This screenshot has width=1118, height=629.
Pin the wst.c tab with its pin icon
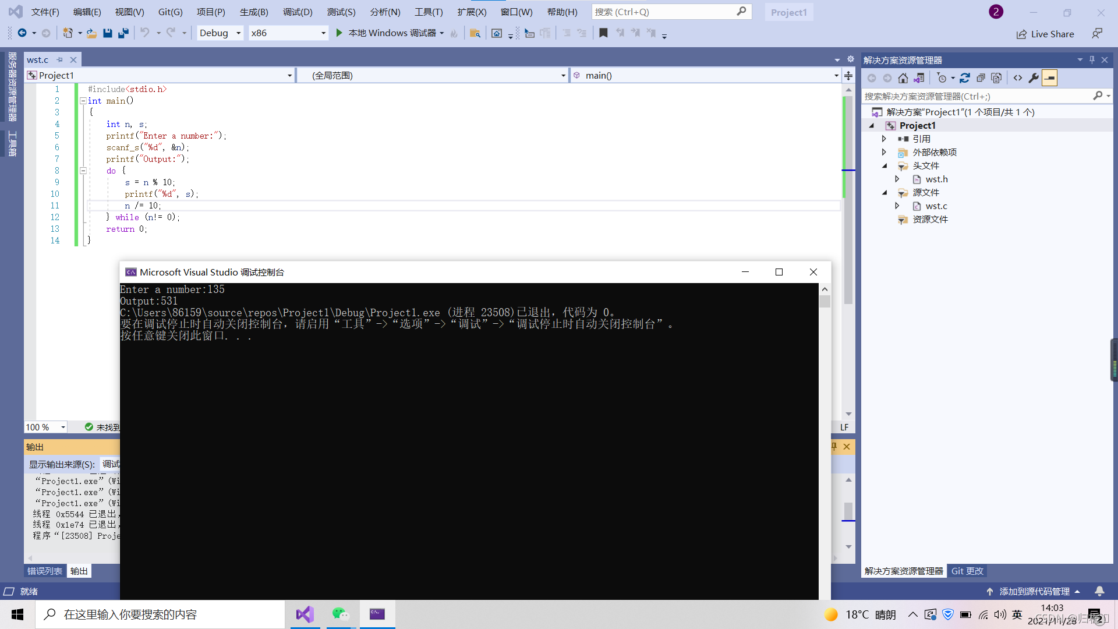click(59, 60)
